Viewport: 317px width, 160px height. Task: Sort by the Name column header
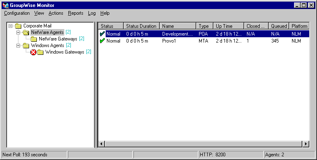pyautogui.click(x=178, y=26)
